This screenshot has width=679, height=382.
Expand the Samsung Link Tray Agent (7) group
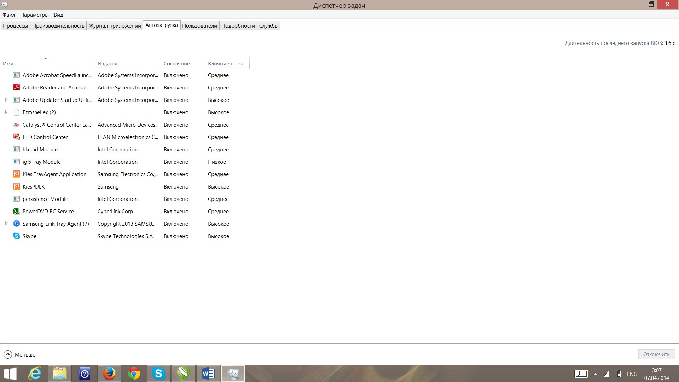(x=6, y=224)
